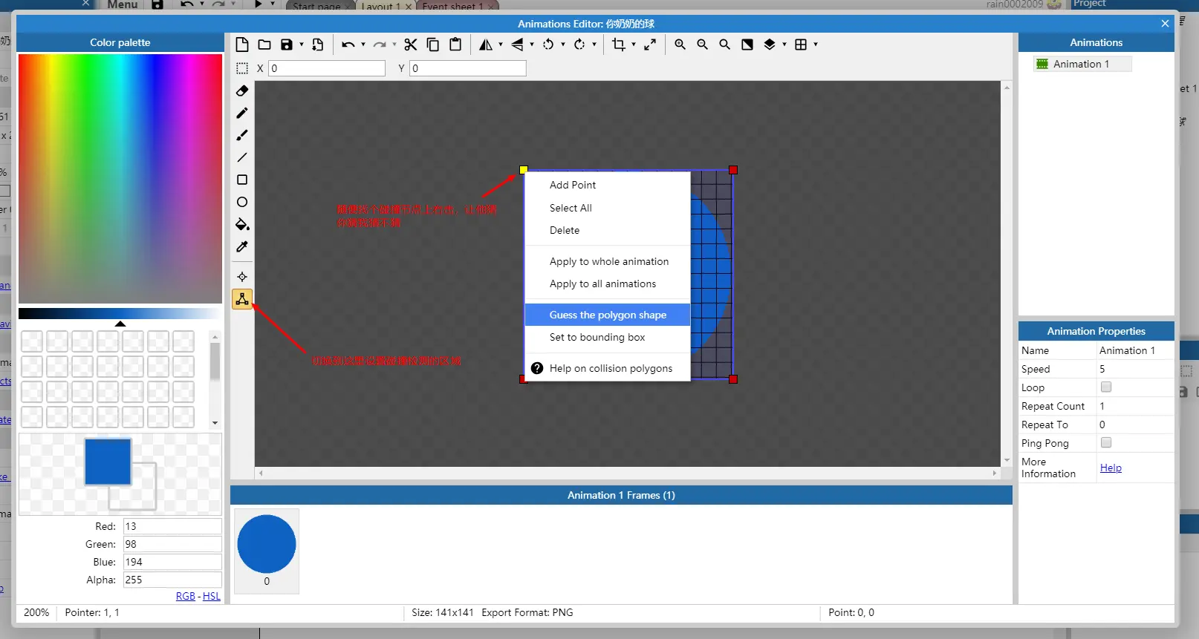Create a new blank image in toolbar
Image resolution: width=1199 pixels, height=639 pixels.
tap(242, 45)
